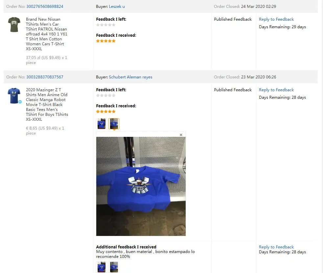Viewport: 323px width, 273px height.
Task: Click the empty stars under Nissan 'Feedback I left'
Action: pyautogui.click(x=106, y=25)
